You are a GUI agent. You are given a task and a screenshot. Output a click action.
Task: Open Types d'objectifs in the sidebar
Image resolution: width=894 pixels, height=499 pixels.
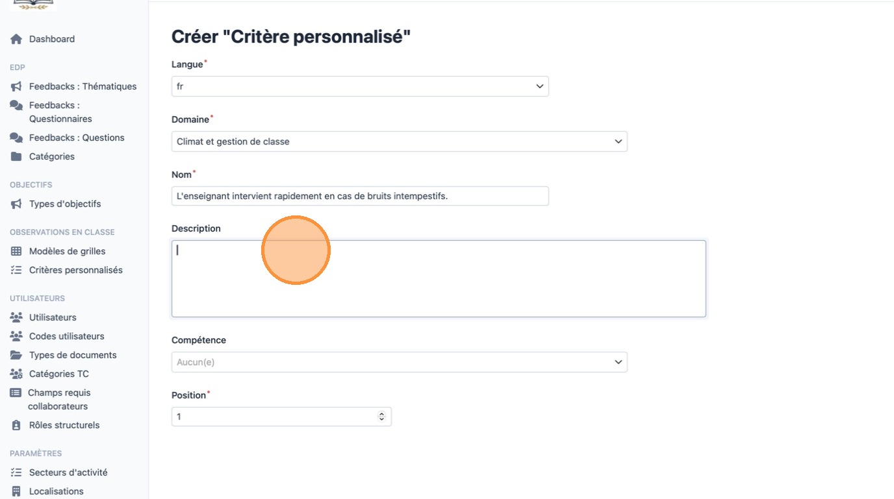65,204
